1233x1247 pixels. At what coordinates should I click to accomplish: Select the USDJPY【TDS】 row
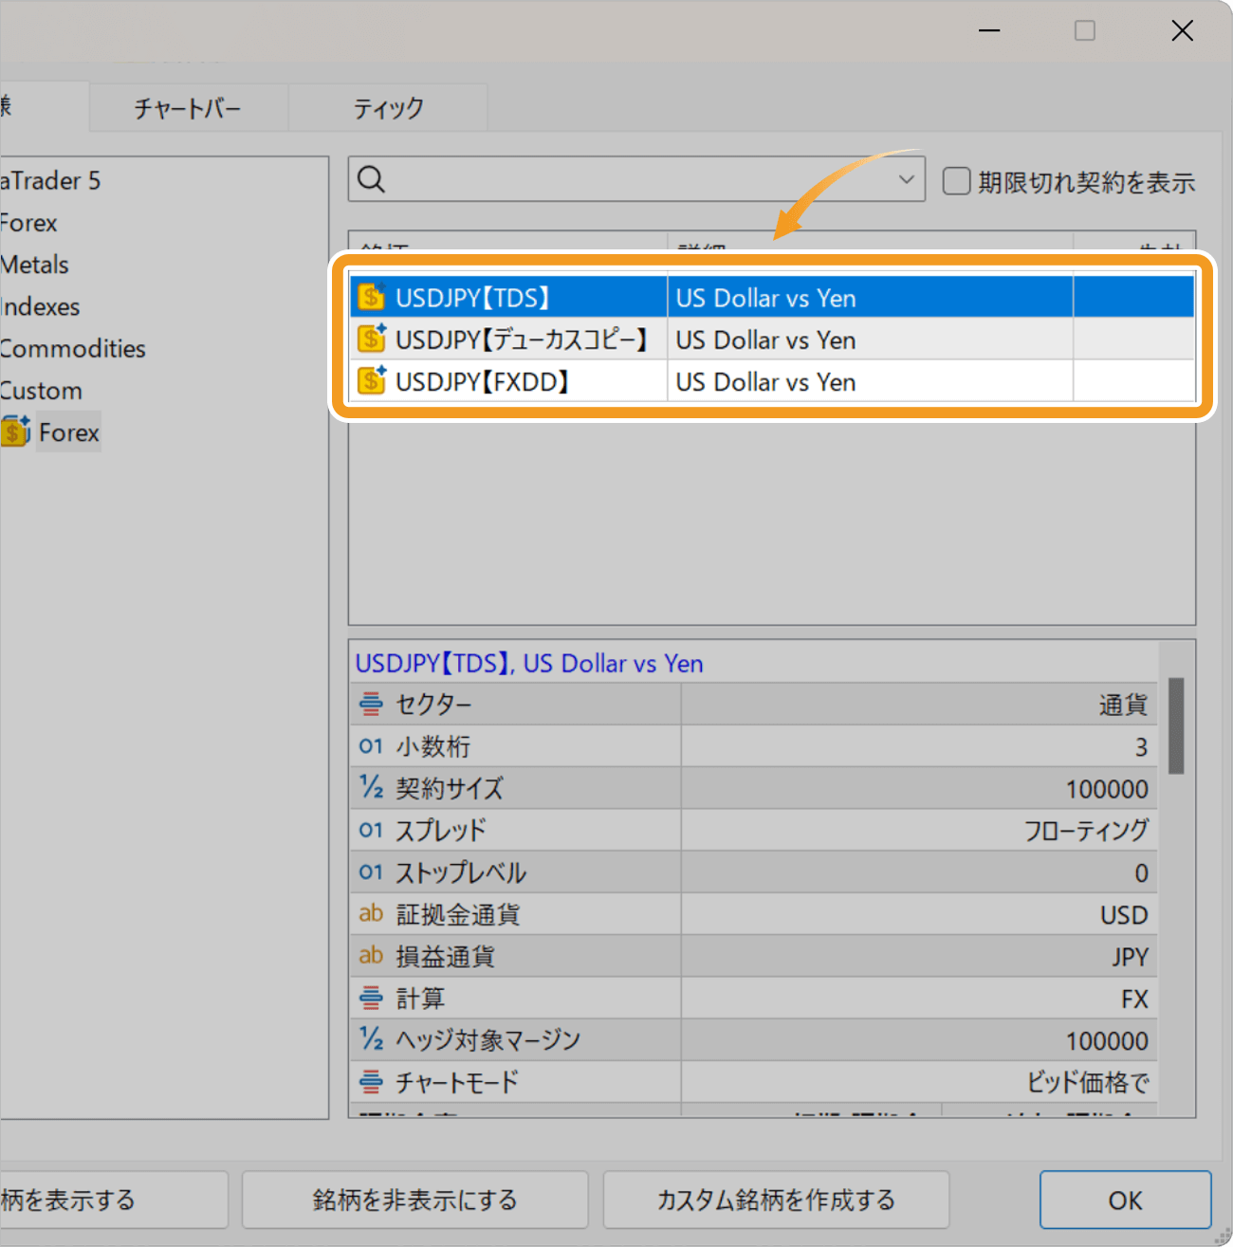pos(772,297)
